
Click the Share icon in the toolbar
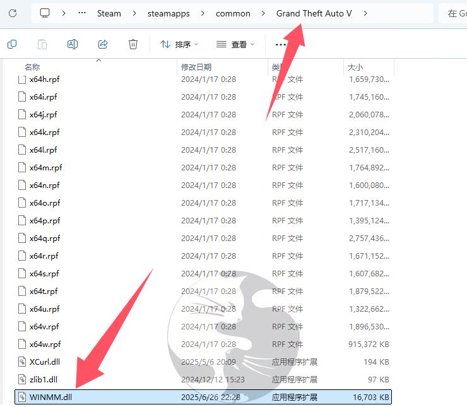click(103, 44)
